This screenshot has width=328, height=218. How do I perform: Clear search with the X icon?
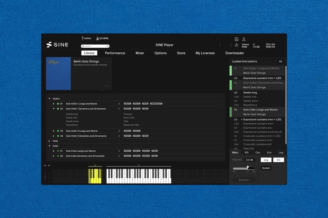(x=107, y=46)
